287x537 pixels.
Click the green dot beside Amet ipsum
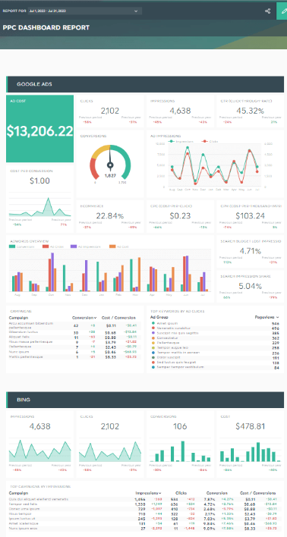153,323
